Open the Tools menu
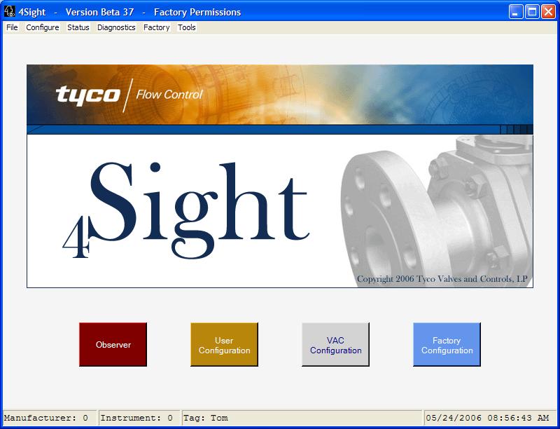The image size is (560, 429). click(x=187, y=27)
